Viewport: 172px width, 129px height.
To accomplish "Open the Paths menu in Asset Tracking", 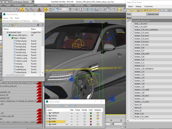I will [17, 18].
